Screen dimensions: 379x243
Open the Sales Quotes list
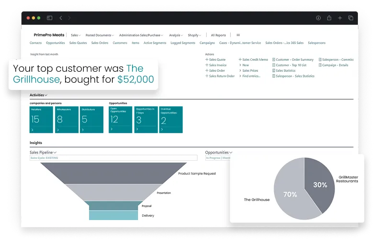point(78,43)
